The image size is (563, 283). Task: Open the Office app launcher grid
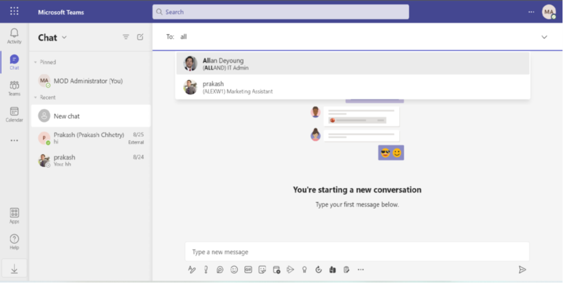pyautogui.click(x=14, y=12)
